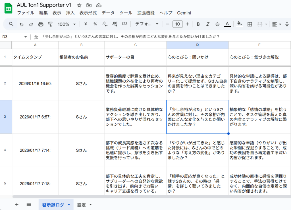Click the undo arrow icon
The image size is (291, 210).
tap(21, 24)
